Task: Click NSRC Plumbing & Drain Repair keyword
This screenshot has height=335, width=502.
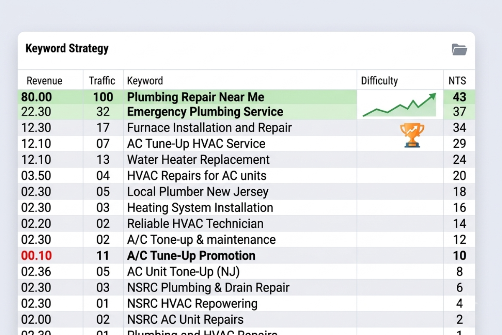Action: point(208,288)
